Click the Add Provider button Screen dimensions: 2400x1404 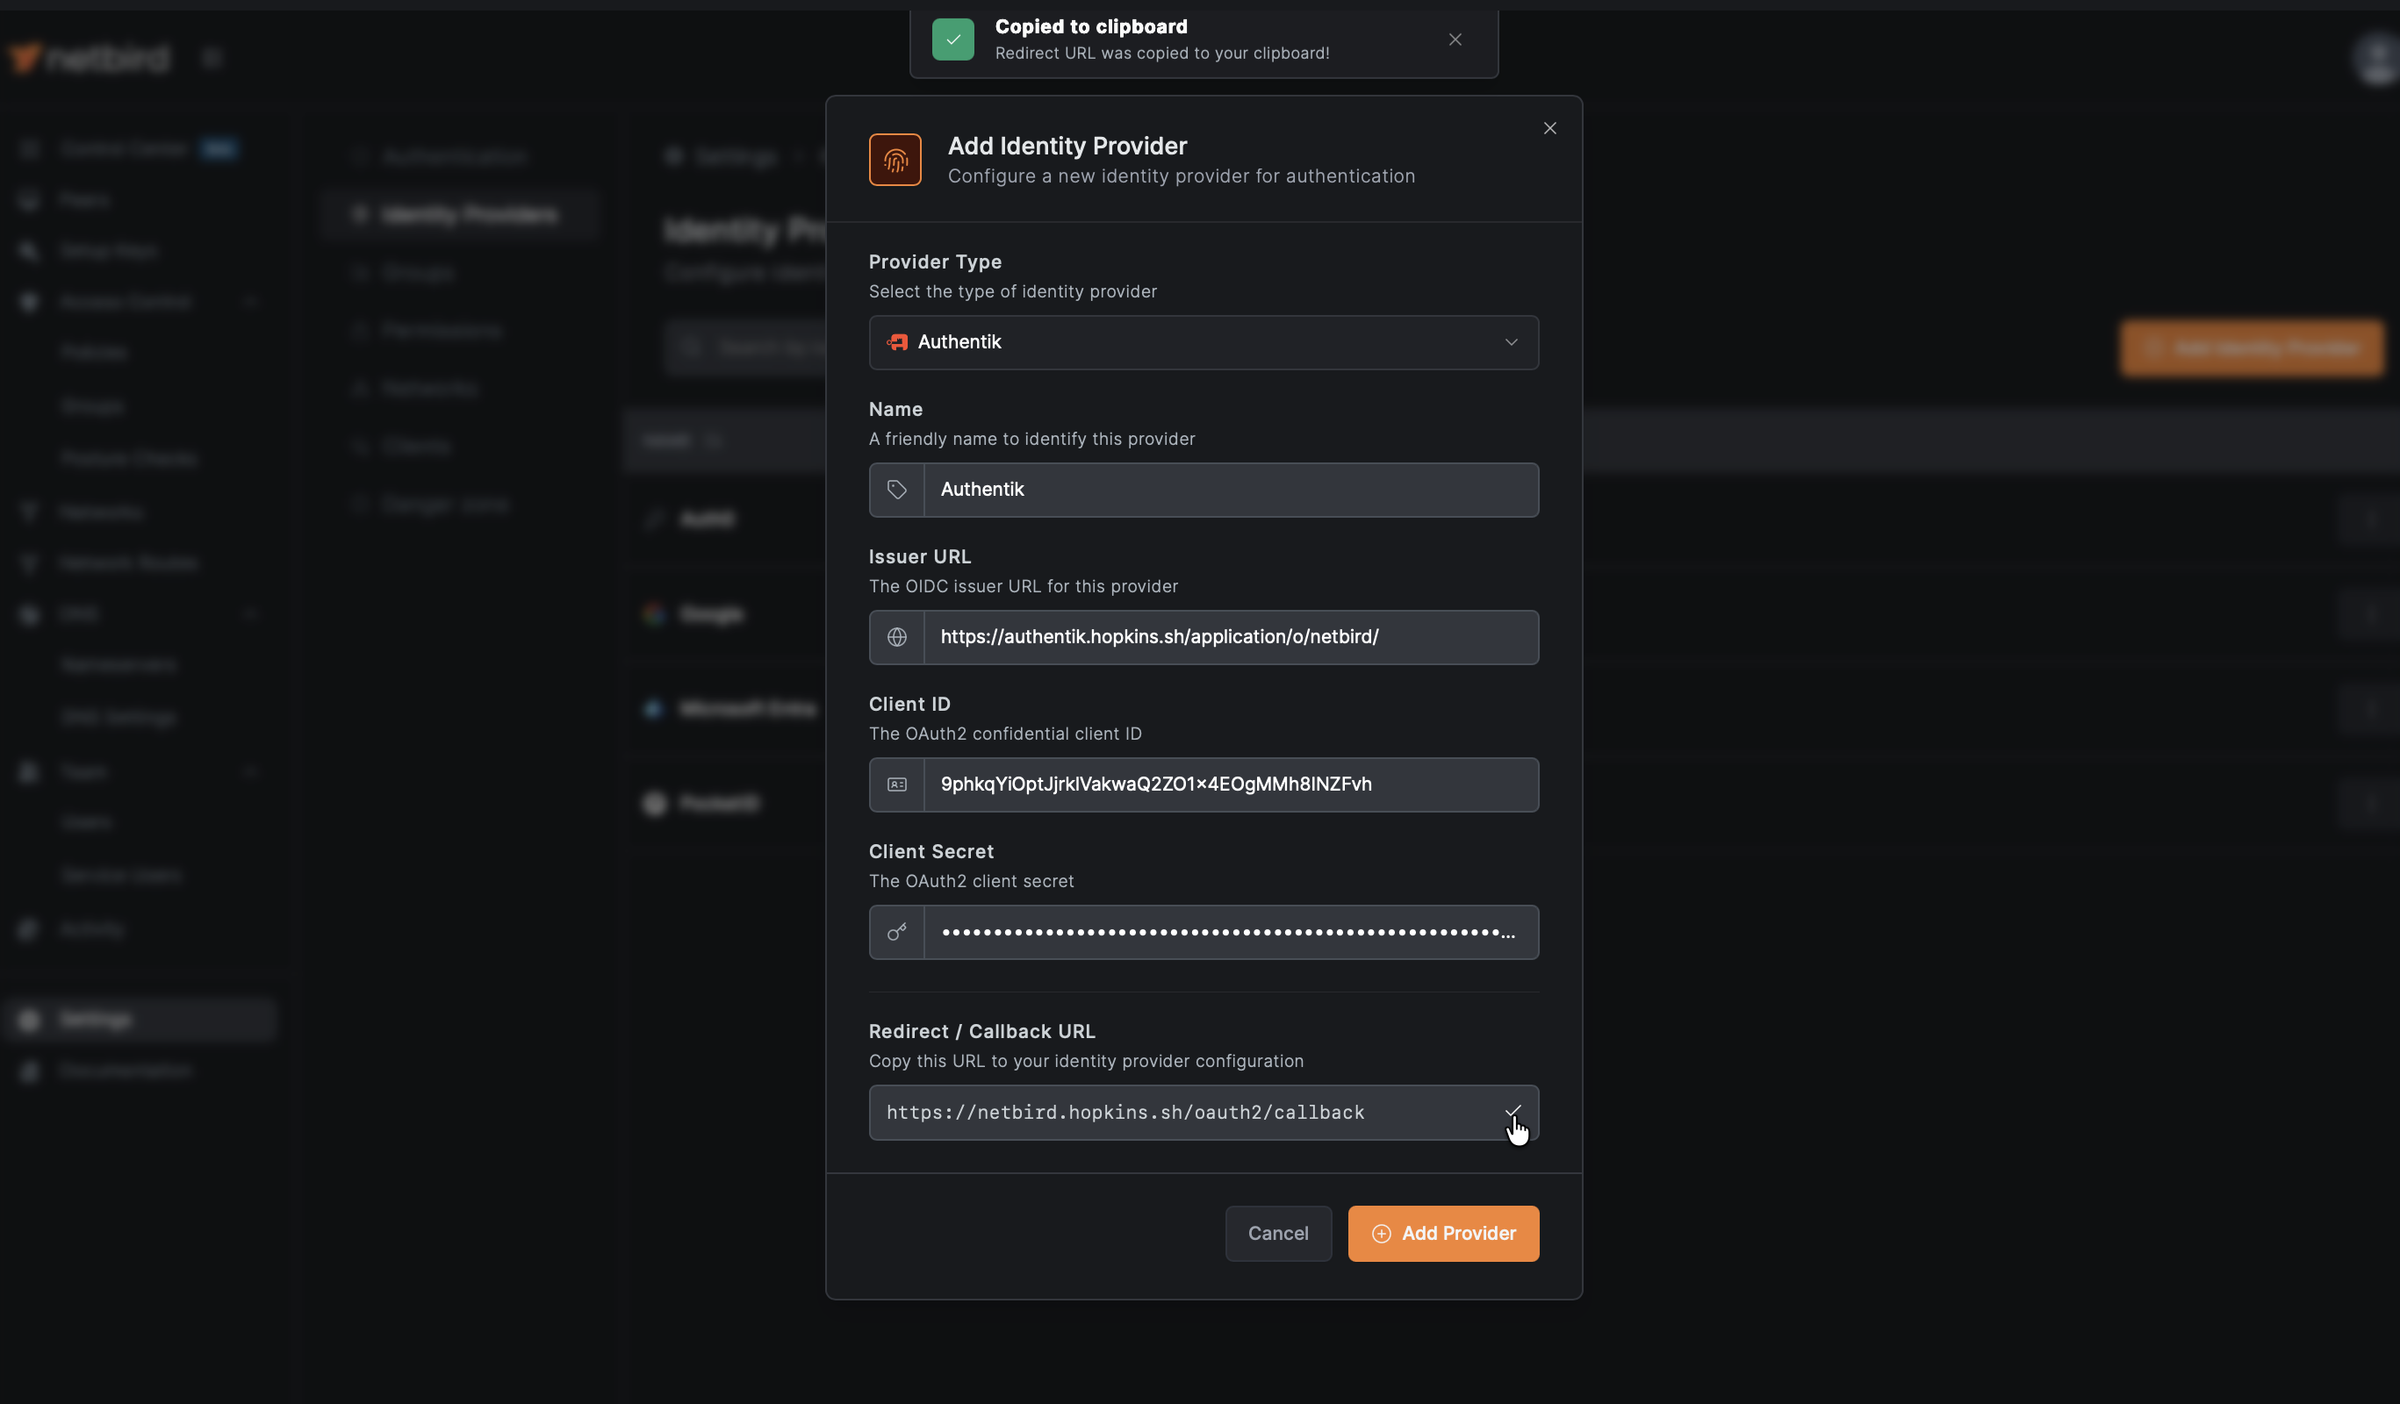(x=1442, y=1233)
